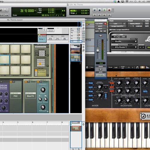
Task: Tap the Kong drum pad labeled TOM L
Action: (x=15, y=49)
